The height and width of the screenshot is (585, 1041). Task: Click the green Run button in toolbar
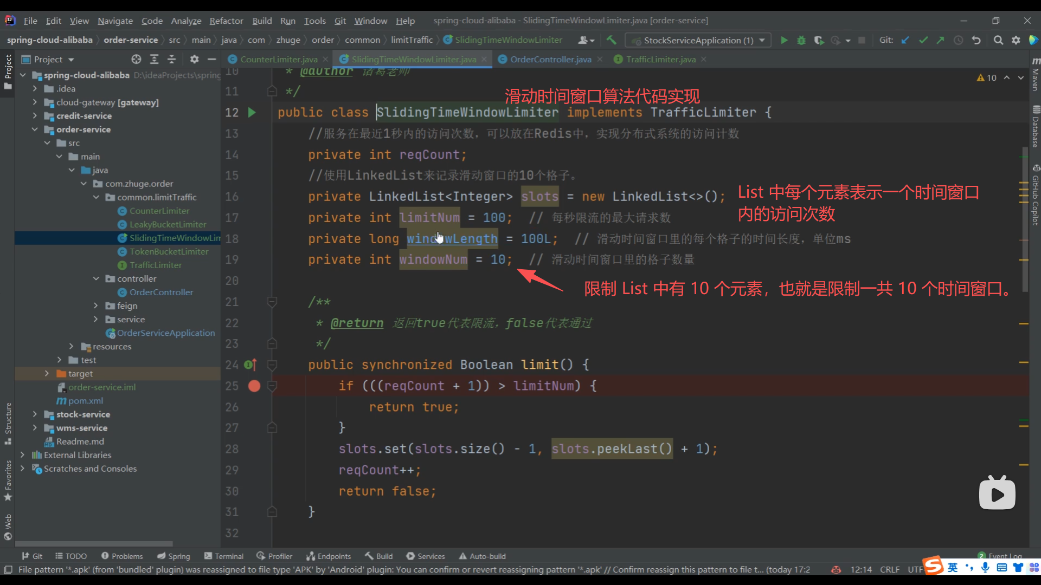(x=784, y=40)
